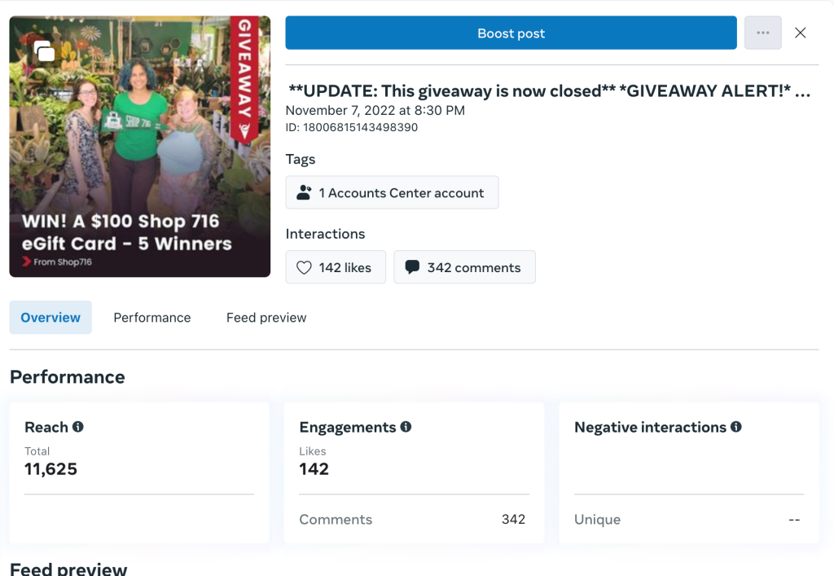The image size is (834, 576).
Task: Switch to the Performance tab
Action: pyautogui.click(x=152, y=318)
